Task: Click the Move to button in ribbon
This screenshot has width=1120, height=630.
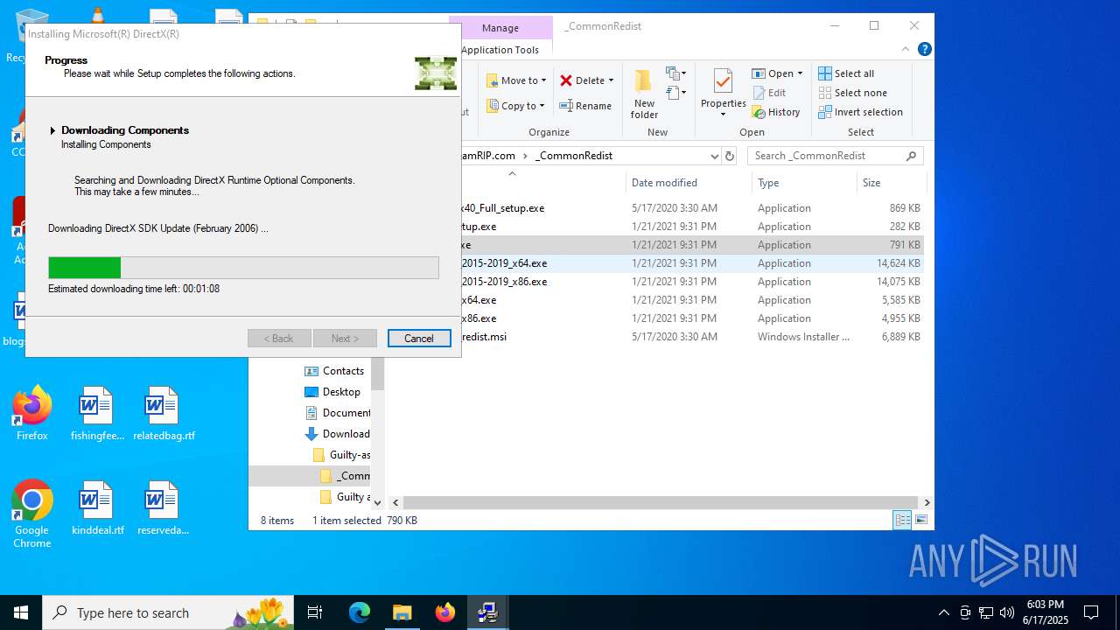Action: pos(516,80)
